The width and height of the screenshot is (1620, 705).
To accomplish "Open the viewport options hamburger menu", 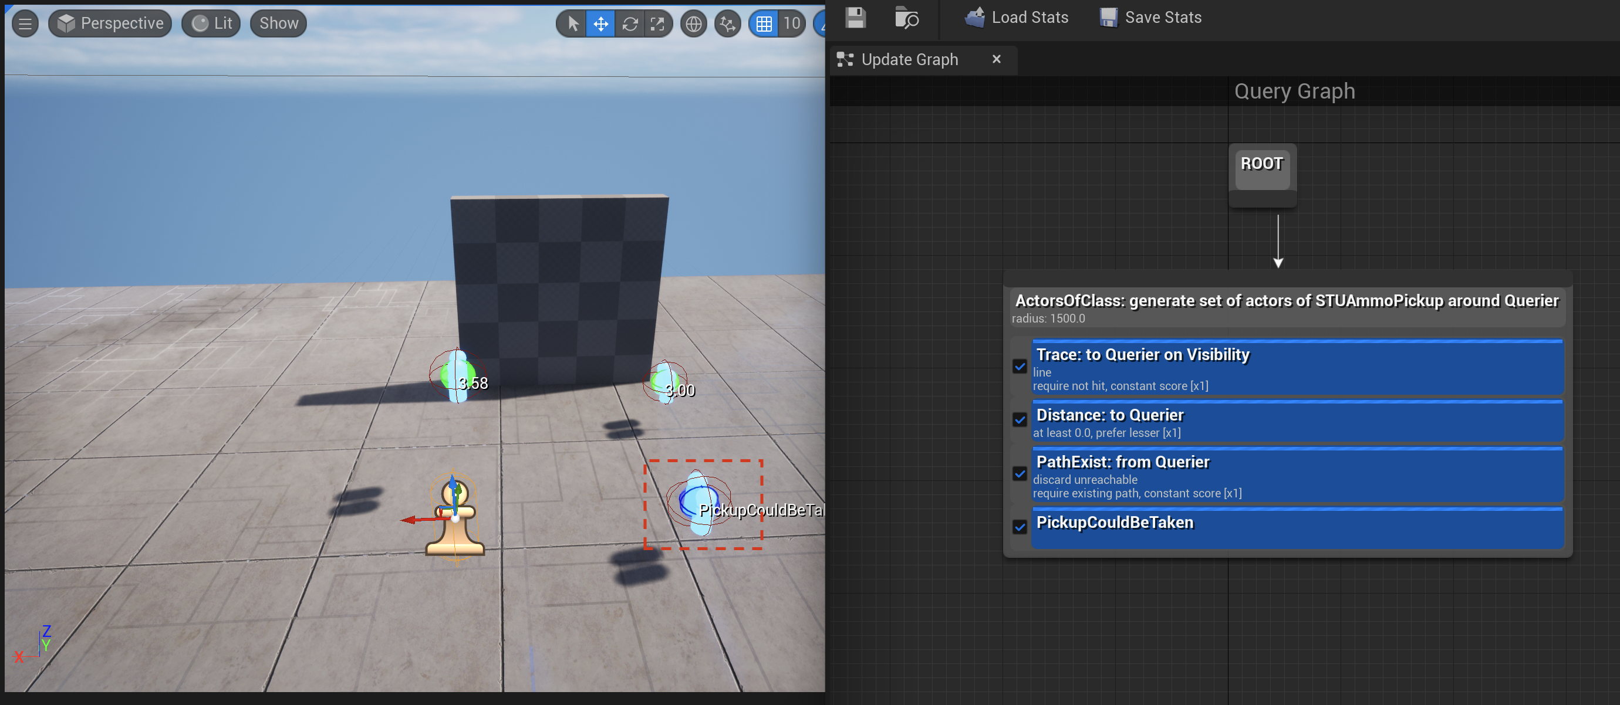I will 25,24.
